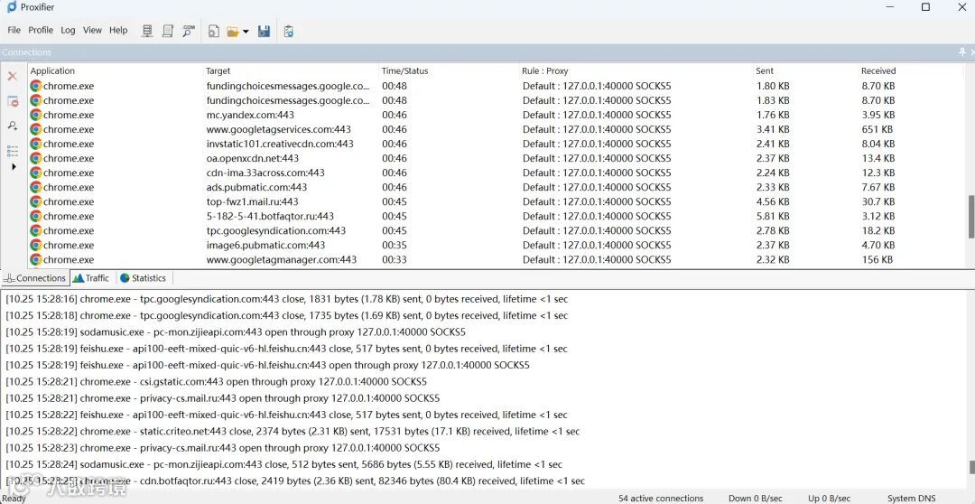Select the 5-182-5-41.botfaqtor.ru:443 target
The image size is (975, 504).
(271, 217)
